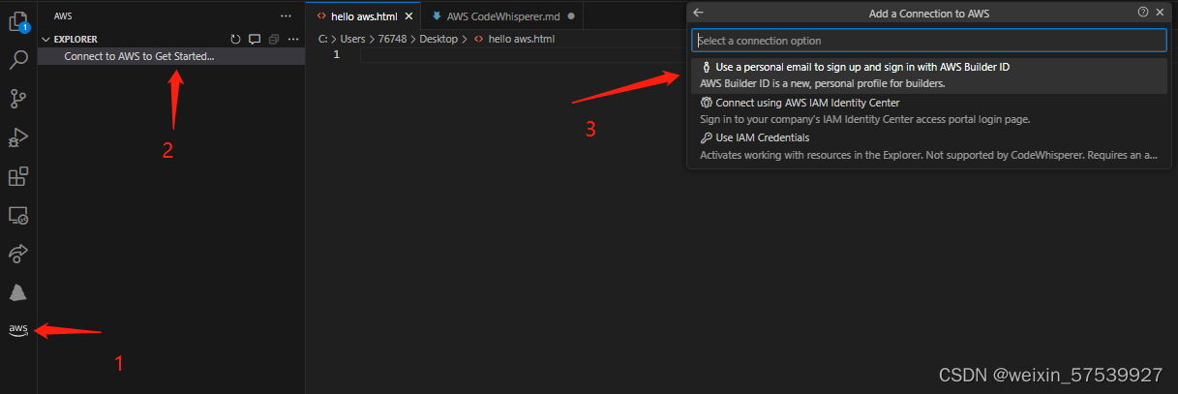This screenshot has height=394, width=1178.
Task: Click unsaved dot on AWS CodeWhisperer.md tab
Action: pos(571,16)
